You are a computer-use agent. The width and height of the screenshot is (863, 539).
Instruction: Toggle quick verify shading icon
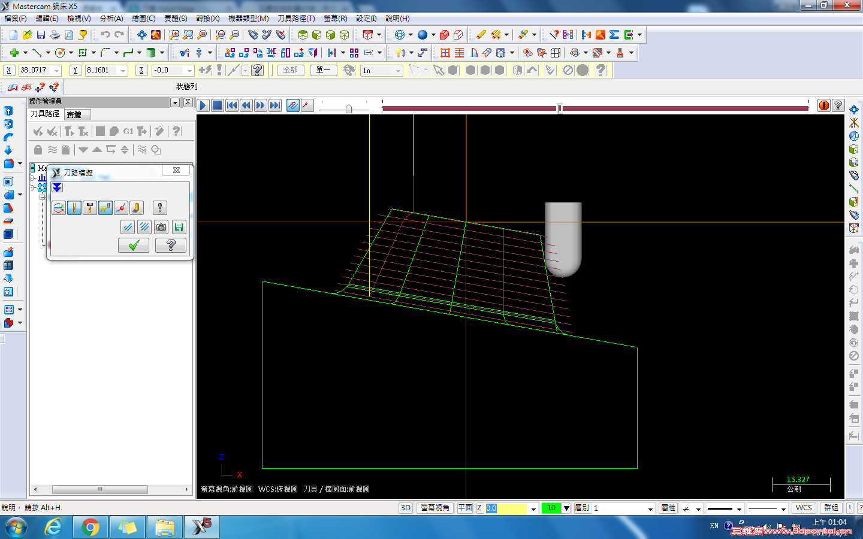pos(137,208)
